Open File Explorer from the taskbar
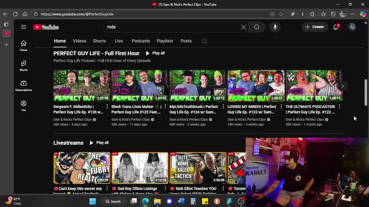The width and height of the screenshot is (369, 207). 157,202
